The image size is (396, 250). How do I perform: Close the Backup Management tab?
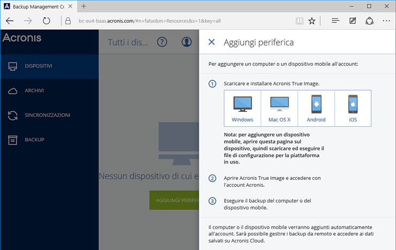(x=71, y=6)
